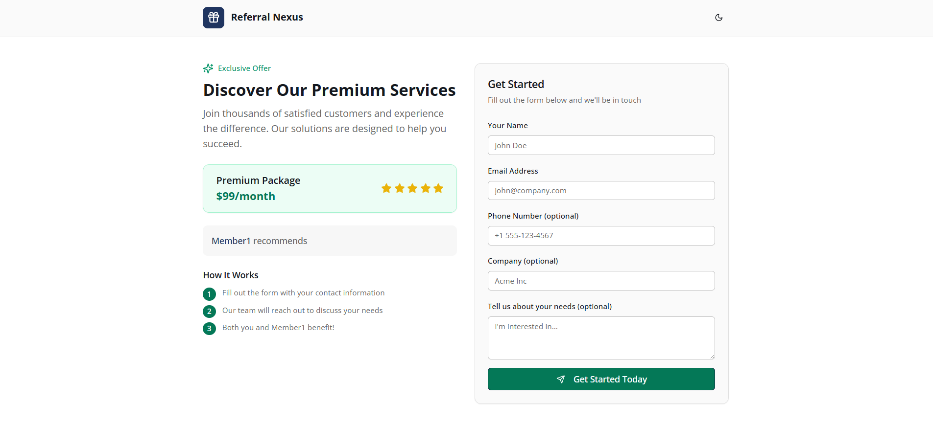933x425 pixels.
Task: Click the step 3 number badge
Action: click(209, 328)
